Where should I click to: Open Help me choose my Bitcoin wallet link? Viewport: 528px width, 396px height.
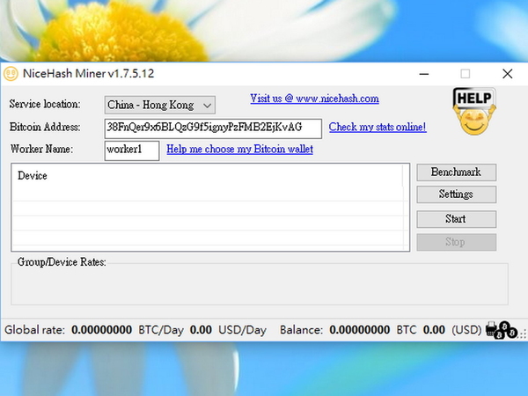(239, 150)
